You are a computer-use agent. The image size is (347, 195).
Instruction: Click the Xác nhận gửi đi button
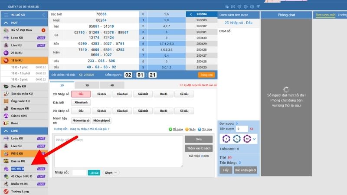click(x=247, y=170)
